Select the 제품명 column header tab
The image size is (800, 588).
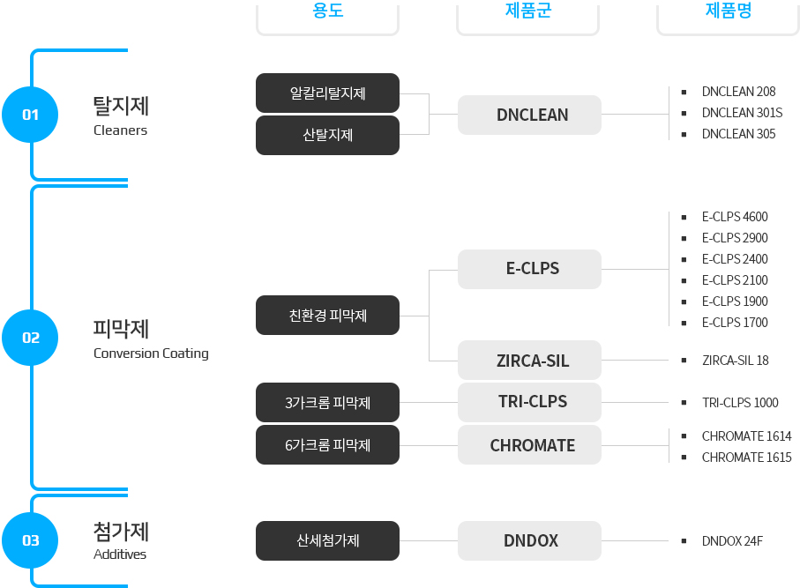coord(728,12)
